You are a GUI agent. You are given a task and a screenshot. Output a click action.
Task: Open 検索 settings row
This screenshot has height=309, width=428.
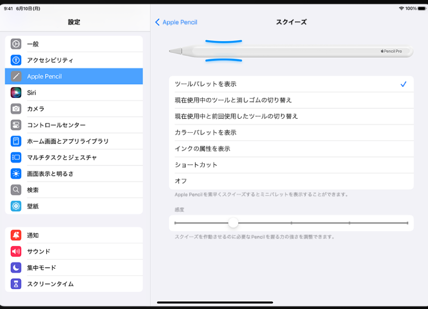click(73, 190)
